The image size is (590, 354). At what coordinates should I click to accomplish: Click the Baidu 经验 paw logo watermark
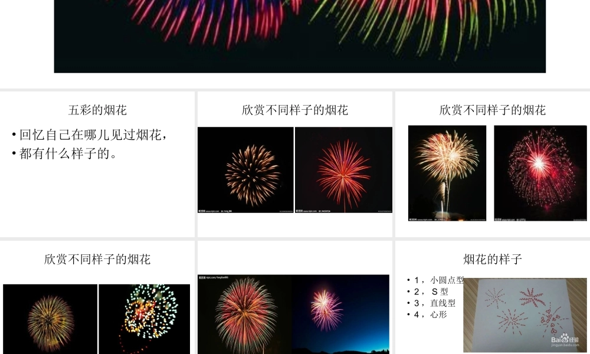point(565,339)
